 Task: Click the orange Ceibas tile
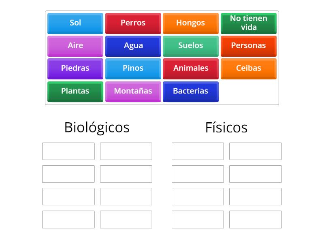pyautogui.click(x=249, y=69)
